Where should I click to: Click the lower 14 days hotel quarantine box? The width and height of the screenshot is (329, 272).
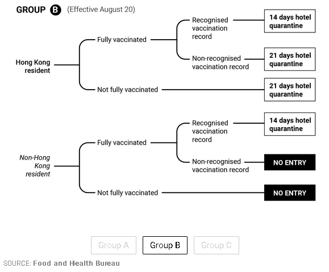290,124
